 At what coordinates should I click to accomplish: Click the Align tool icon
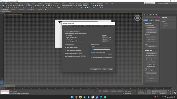pyautogui.click(x=76, y=5)
